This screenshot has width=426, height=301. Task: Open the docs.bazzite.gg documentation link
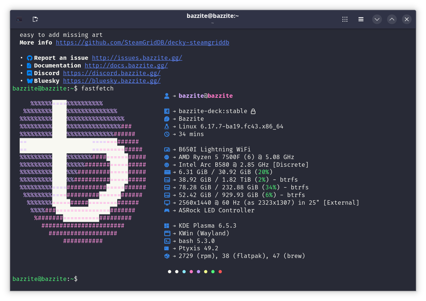tap(126, 65)
